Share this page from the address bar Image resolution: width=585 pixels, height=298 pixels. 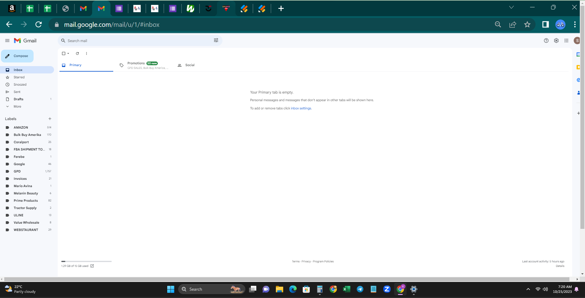(513, 24)
